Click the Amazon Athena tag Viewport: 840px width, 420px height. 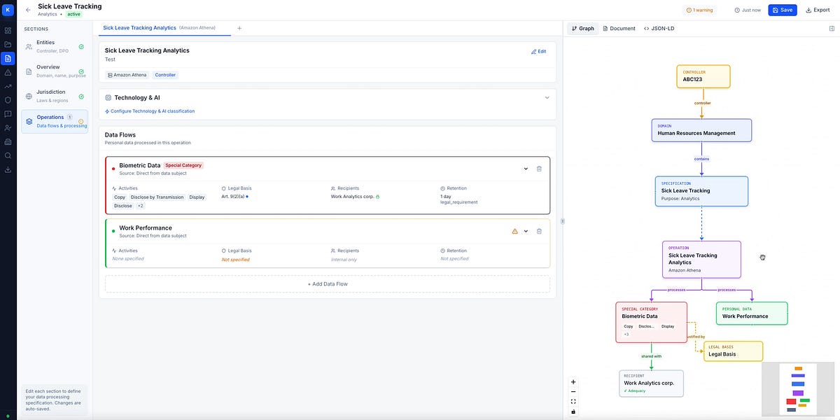[x=127, y=75]
